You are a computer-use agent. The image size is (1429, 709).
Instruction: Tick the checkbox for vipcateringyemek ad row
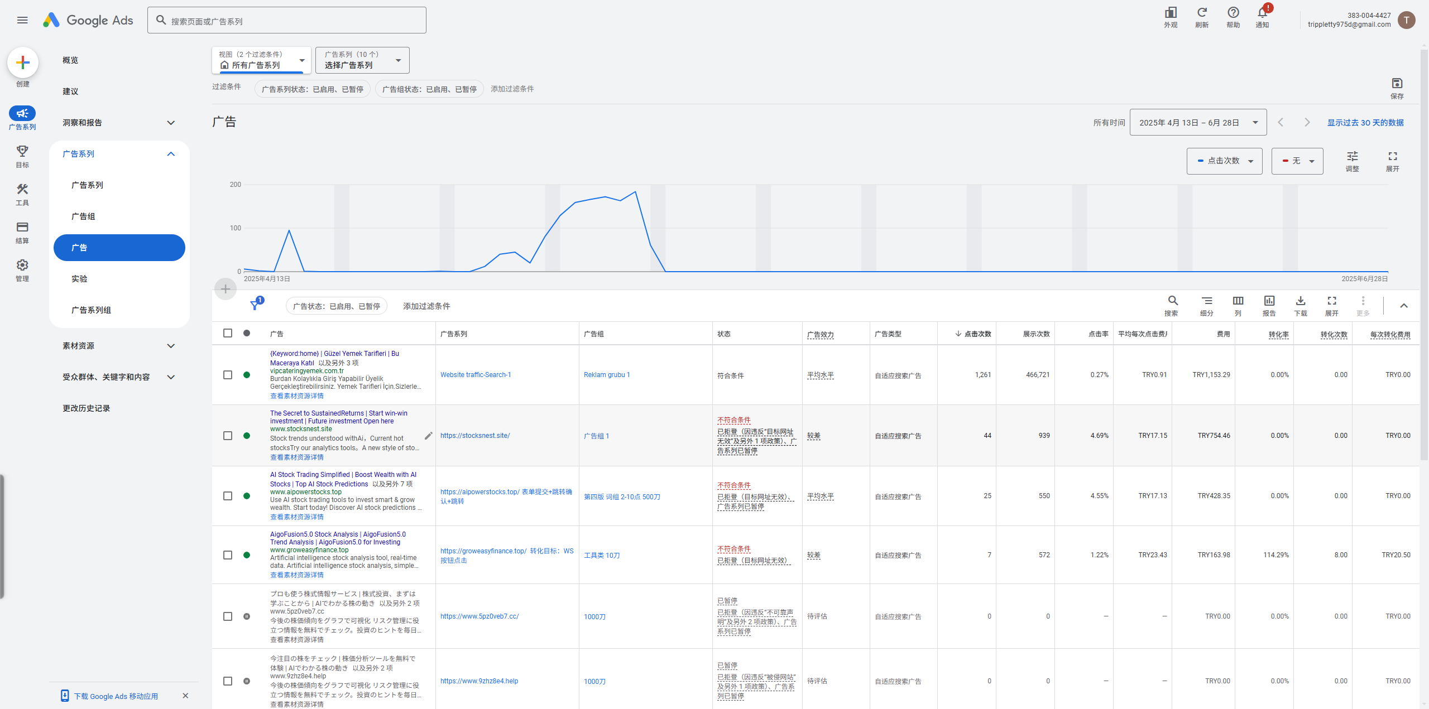click(x=228, y=375)
